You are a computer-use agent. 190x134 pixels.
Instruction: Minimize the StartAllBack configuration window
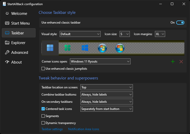161,4
